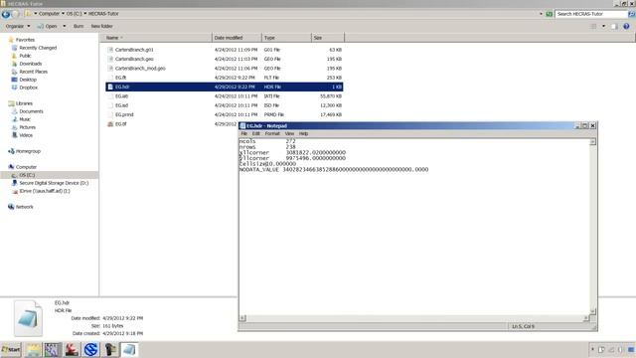Select Public in Favorites

[25, 56]
